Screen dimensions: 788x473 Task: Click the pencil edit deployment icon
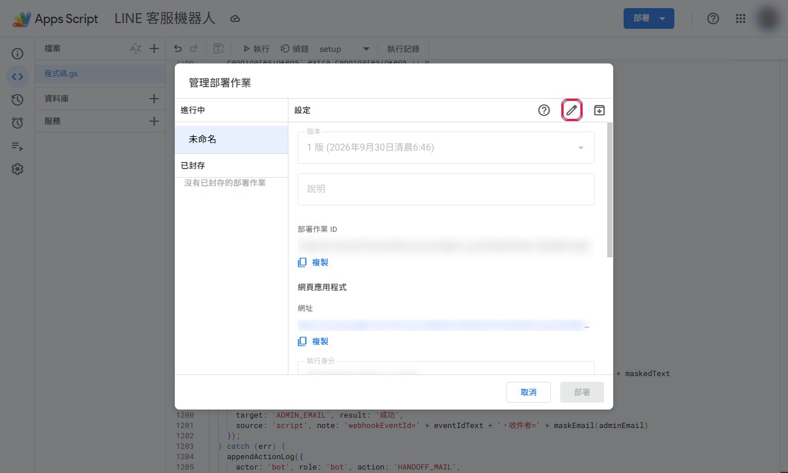(x=572, y=110)
